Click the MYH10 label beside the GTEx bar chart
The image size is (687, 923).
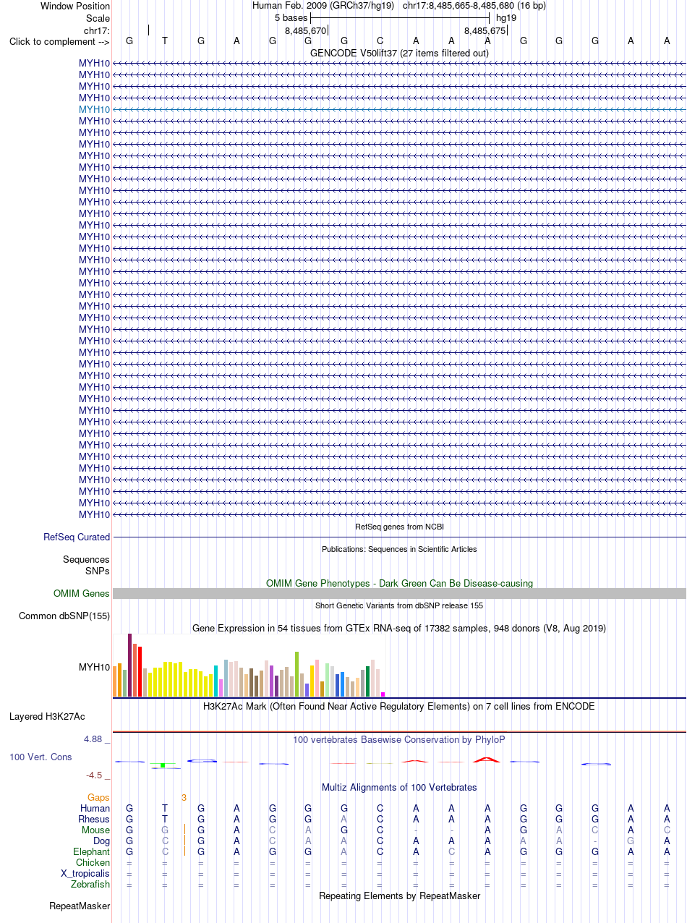coord(95,667)
